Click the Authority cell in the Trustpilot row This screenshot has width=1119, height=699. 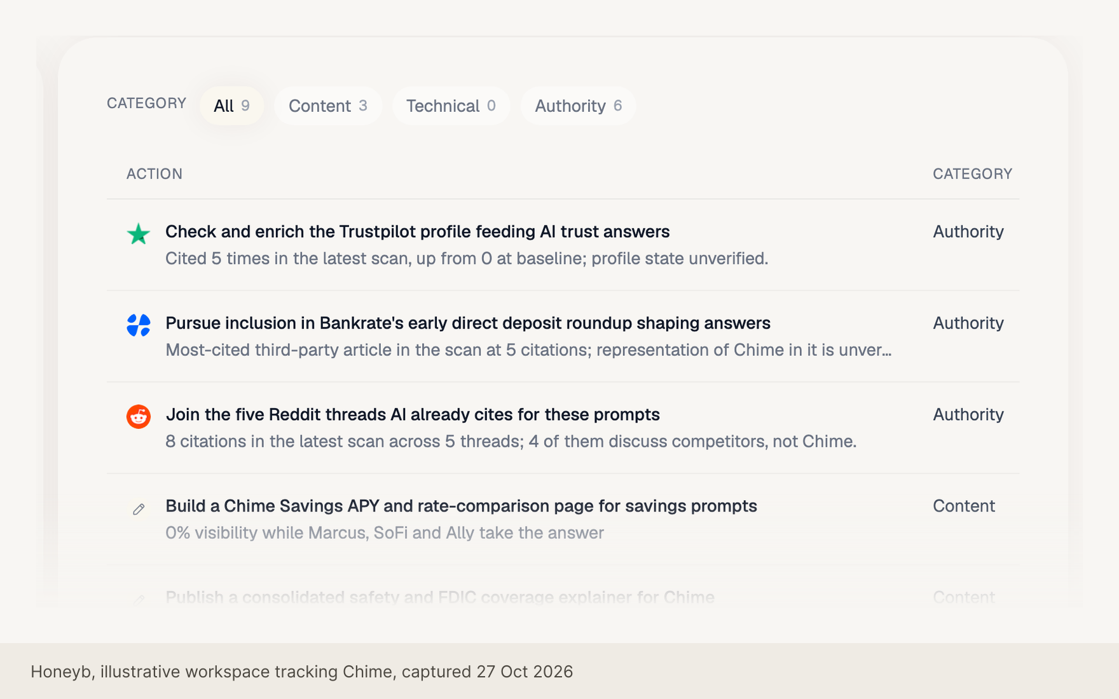pyautogui.click(x=968, y=232)
